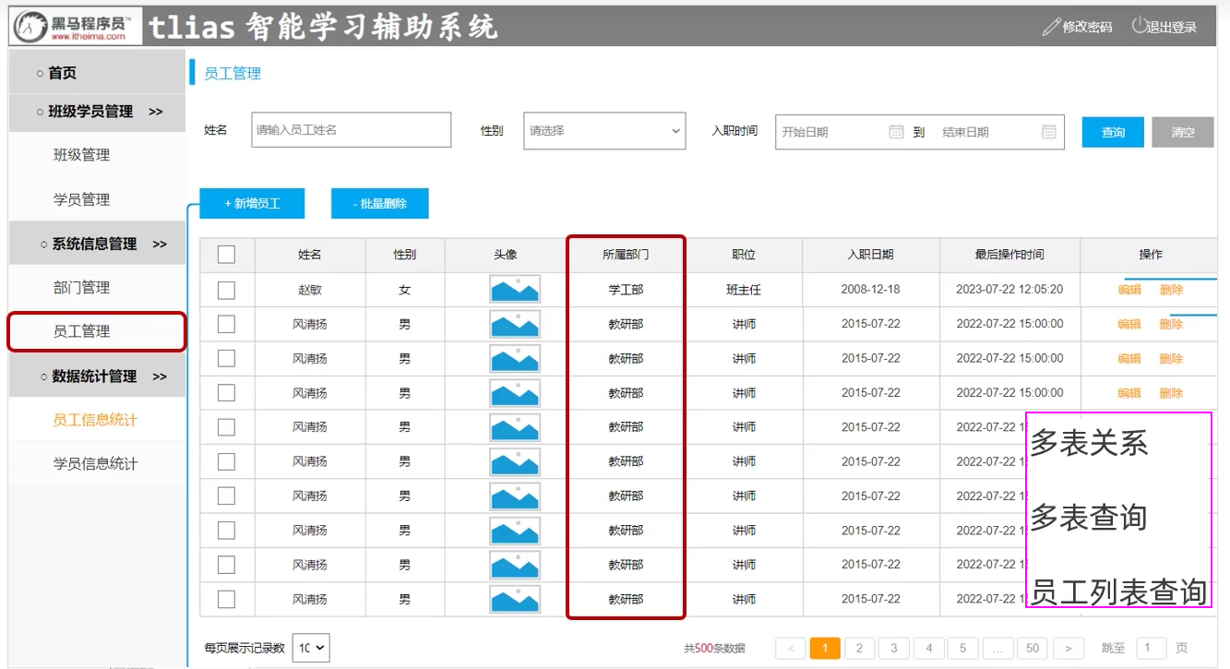1230x669 pixels.
Task: Click the end date calendar icon
Action: tap(1048, 132)
